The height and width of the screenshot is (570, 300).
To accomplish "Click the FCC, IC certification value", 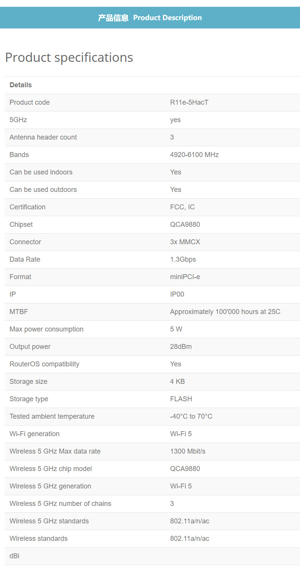I will pos(182,207).
